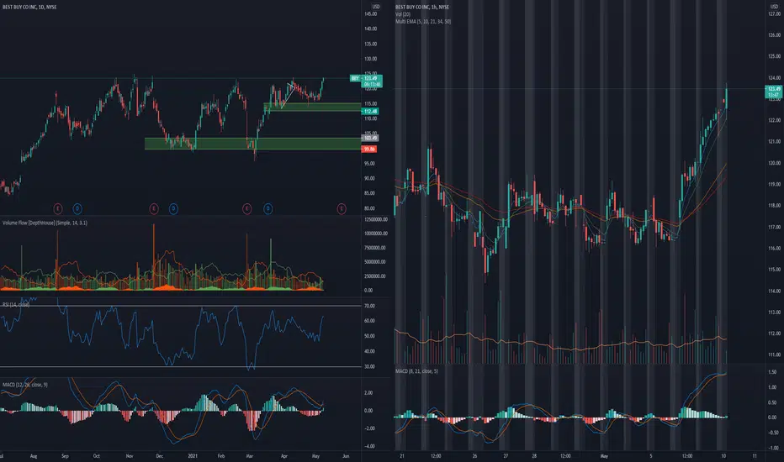The height and width of the screenshot is (462, 784).
Task: Select the lower green support zone rectangle
Action: pos(252,144)
